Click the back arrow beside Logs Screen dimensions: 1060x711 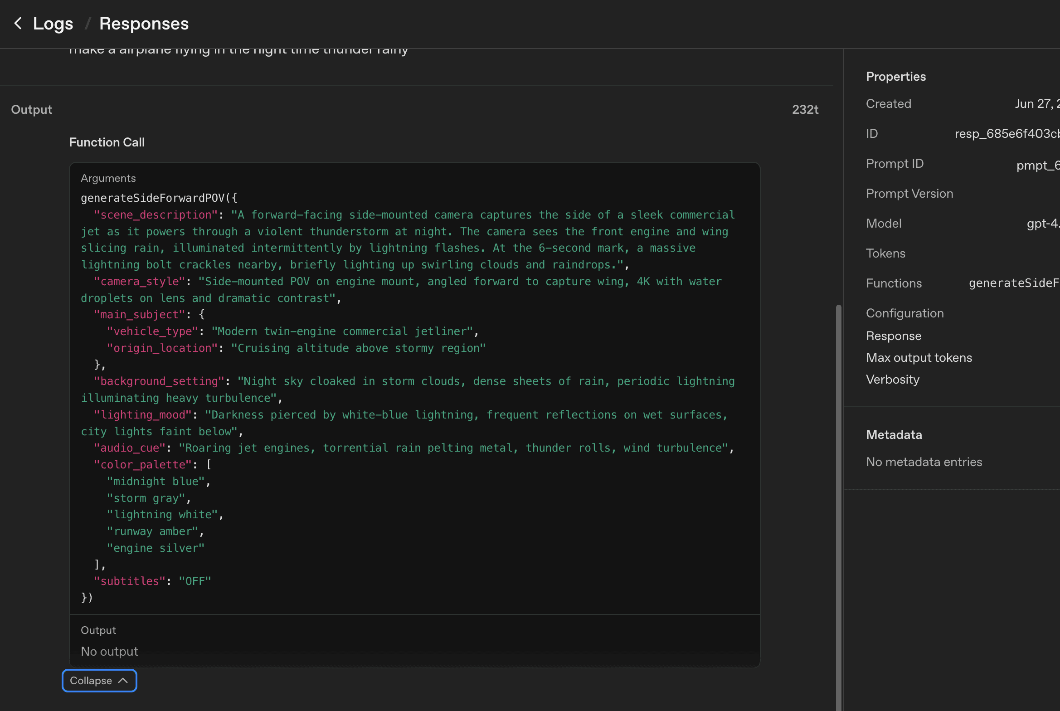(x=18, y=24)
